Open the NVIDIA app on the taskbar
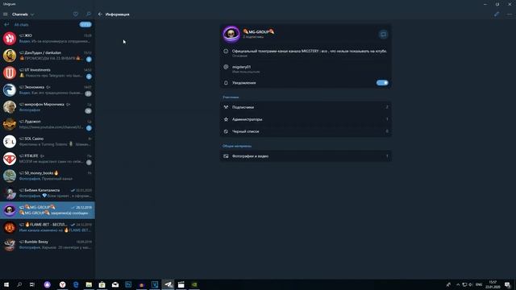 click(194, 284)
